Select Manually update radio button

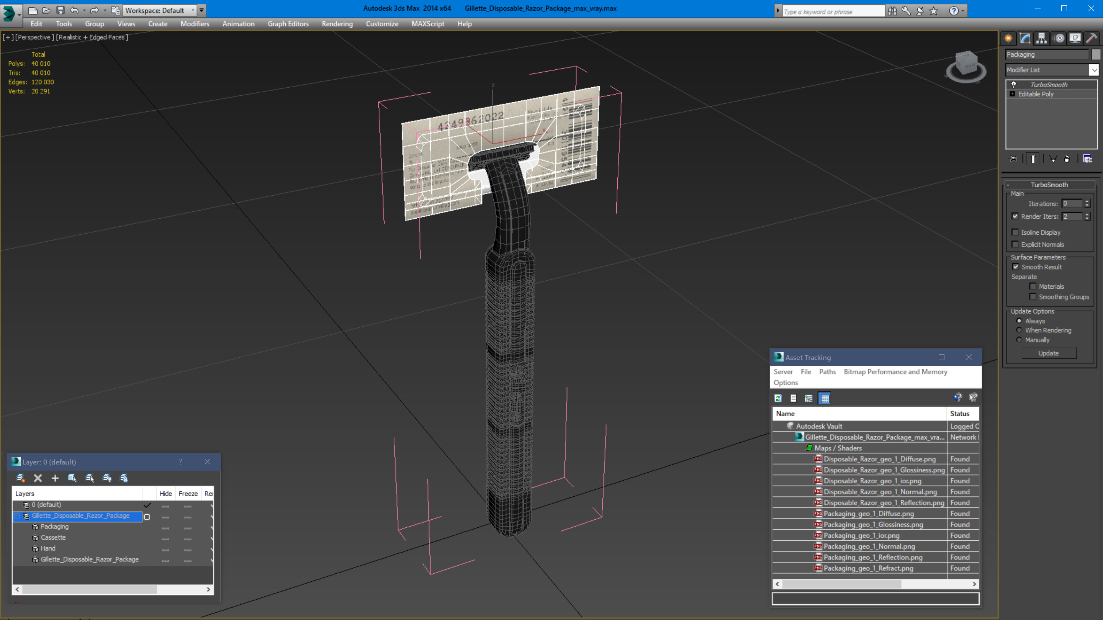coord(1019,340)
